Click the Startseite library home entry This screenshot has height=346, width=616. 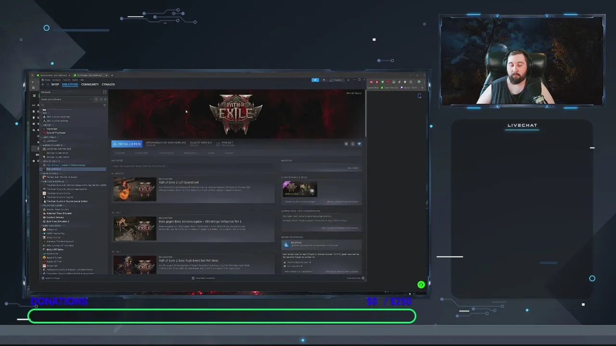[x=71, y=92]
